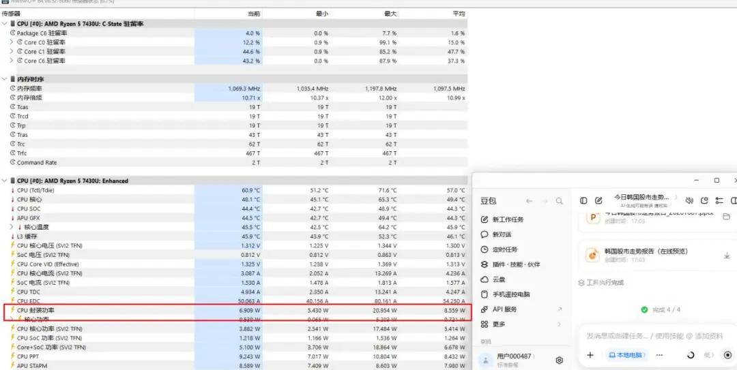The height and width of the screenshot is (370, 737).
Task: Click the circular progress icon near stop button
Action: (691, 355)
